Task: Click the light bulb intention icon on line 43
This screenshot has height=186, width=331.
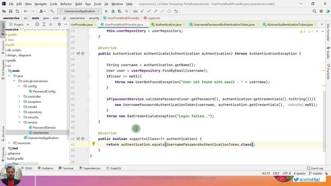Action: click(x=94, y=144)
